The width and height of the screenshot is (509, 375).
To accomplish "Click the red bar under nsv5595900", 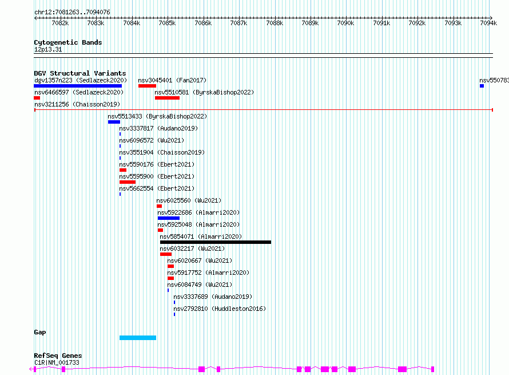I will (x=128, y=182).
